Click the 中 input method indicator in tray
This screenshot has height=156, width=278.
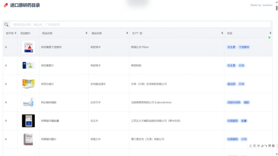tap(258, 146)
